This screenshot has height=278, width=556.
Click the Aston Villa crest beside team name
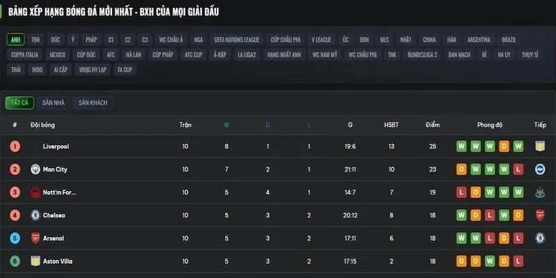[x=35, y=261]
